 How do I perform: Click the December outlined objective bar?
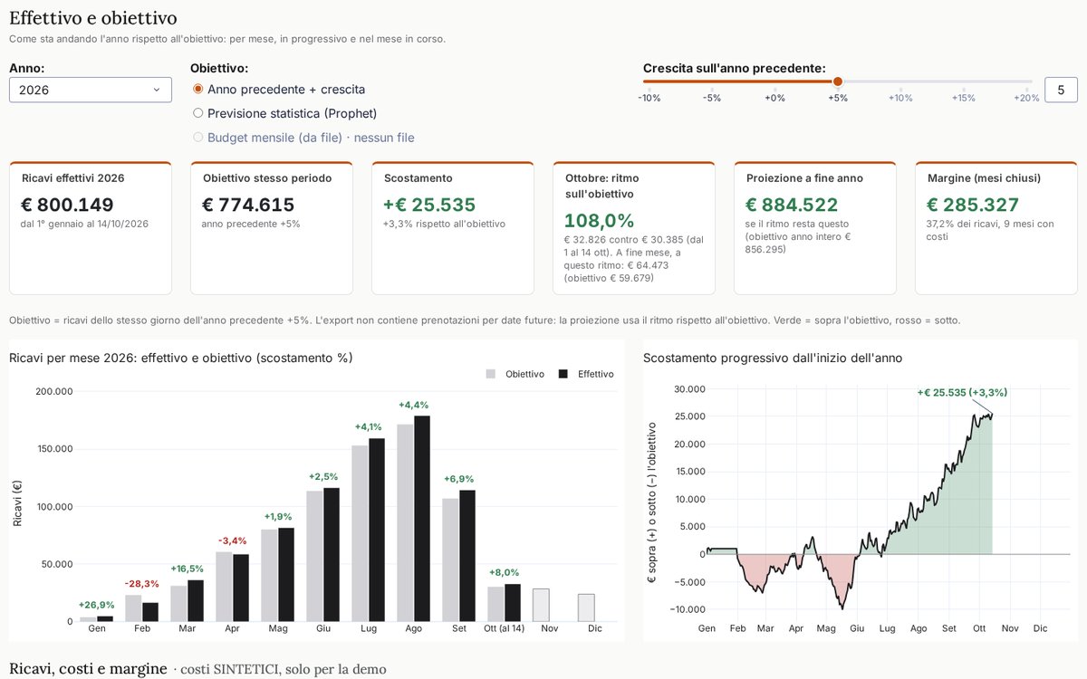click(586, 608)
